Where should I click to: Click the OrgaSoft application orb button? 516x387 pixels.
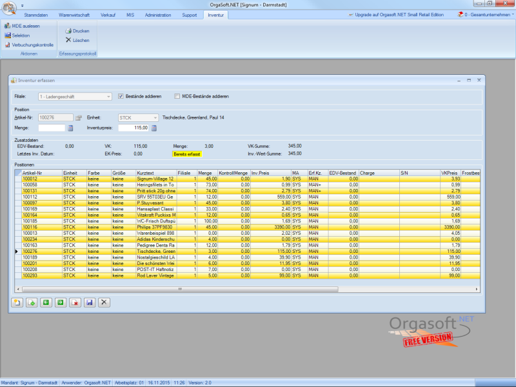pos(8,8)
